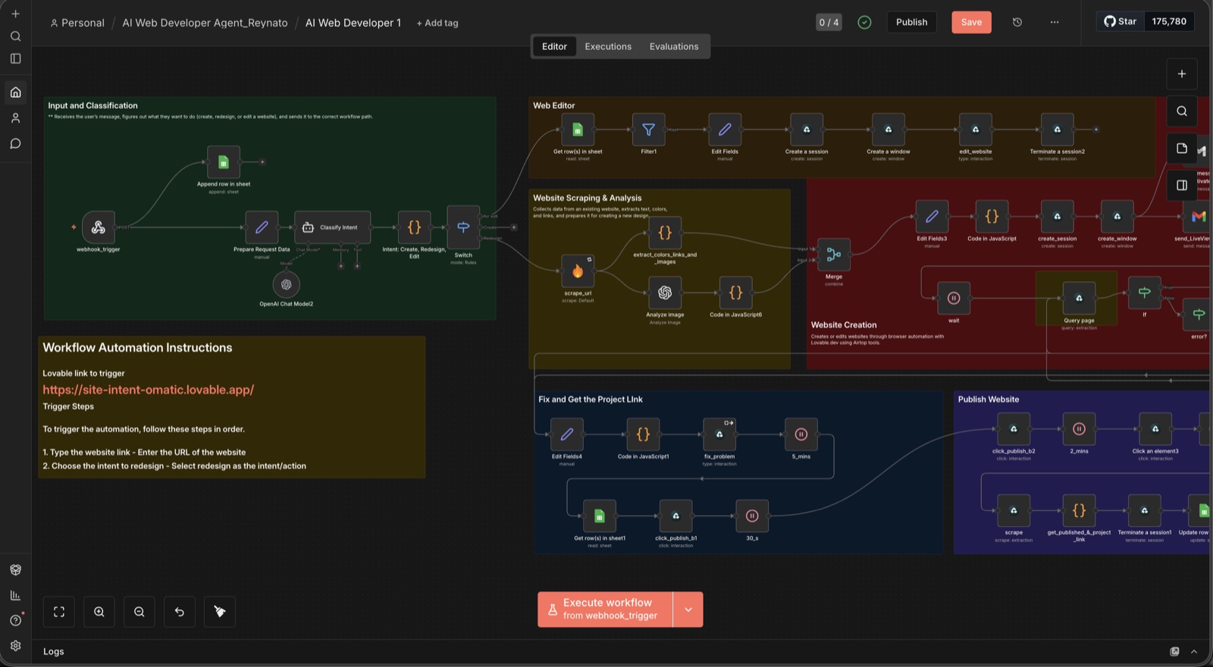Open the Terminate a session2 node
Screen dimensions: 1213x667
point(1057,130)
